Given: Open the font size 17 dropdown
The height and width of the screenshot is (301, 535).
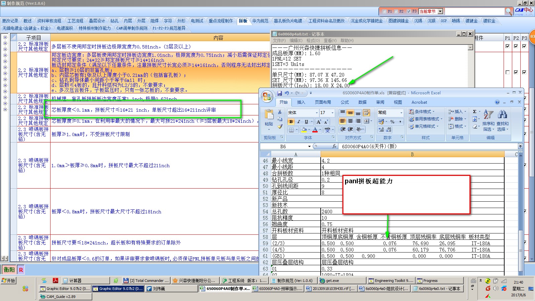Looking at the screenshot, I should (x=332, y=113).
